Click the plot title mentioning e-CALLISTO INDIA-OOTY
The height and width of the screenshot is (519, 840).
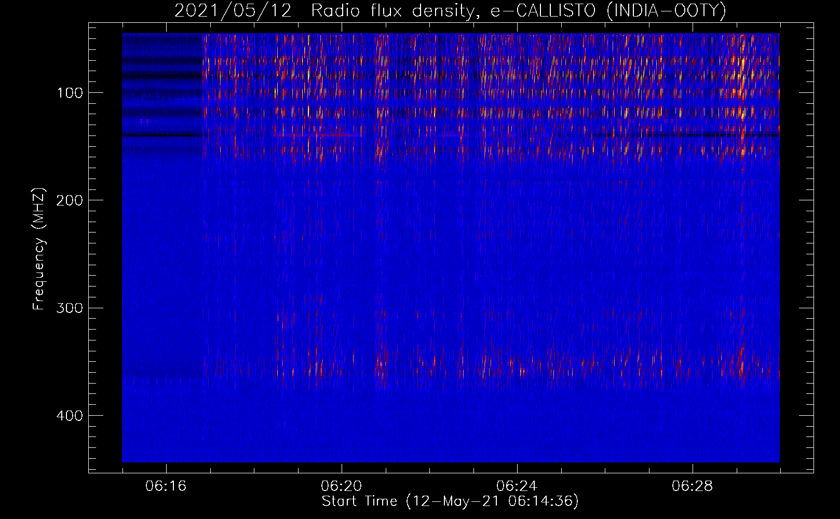[x=450, y=10]
